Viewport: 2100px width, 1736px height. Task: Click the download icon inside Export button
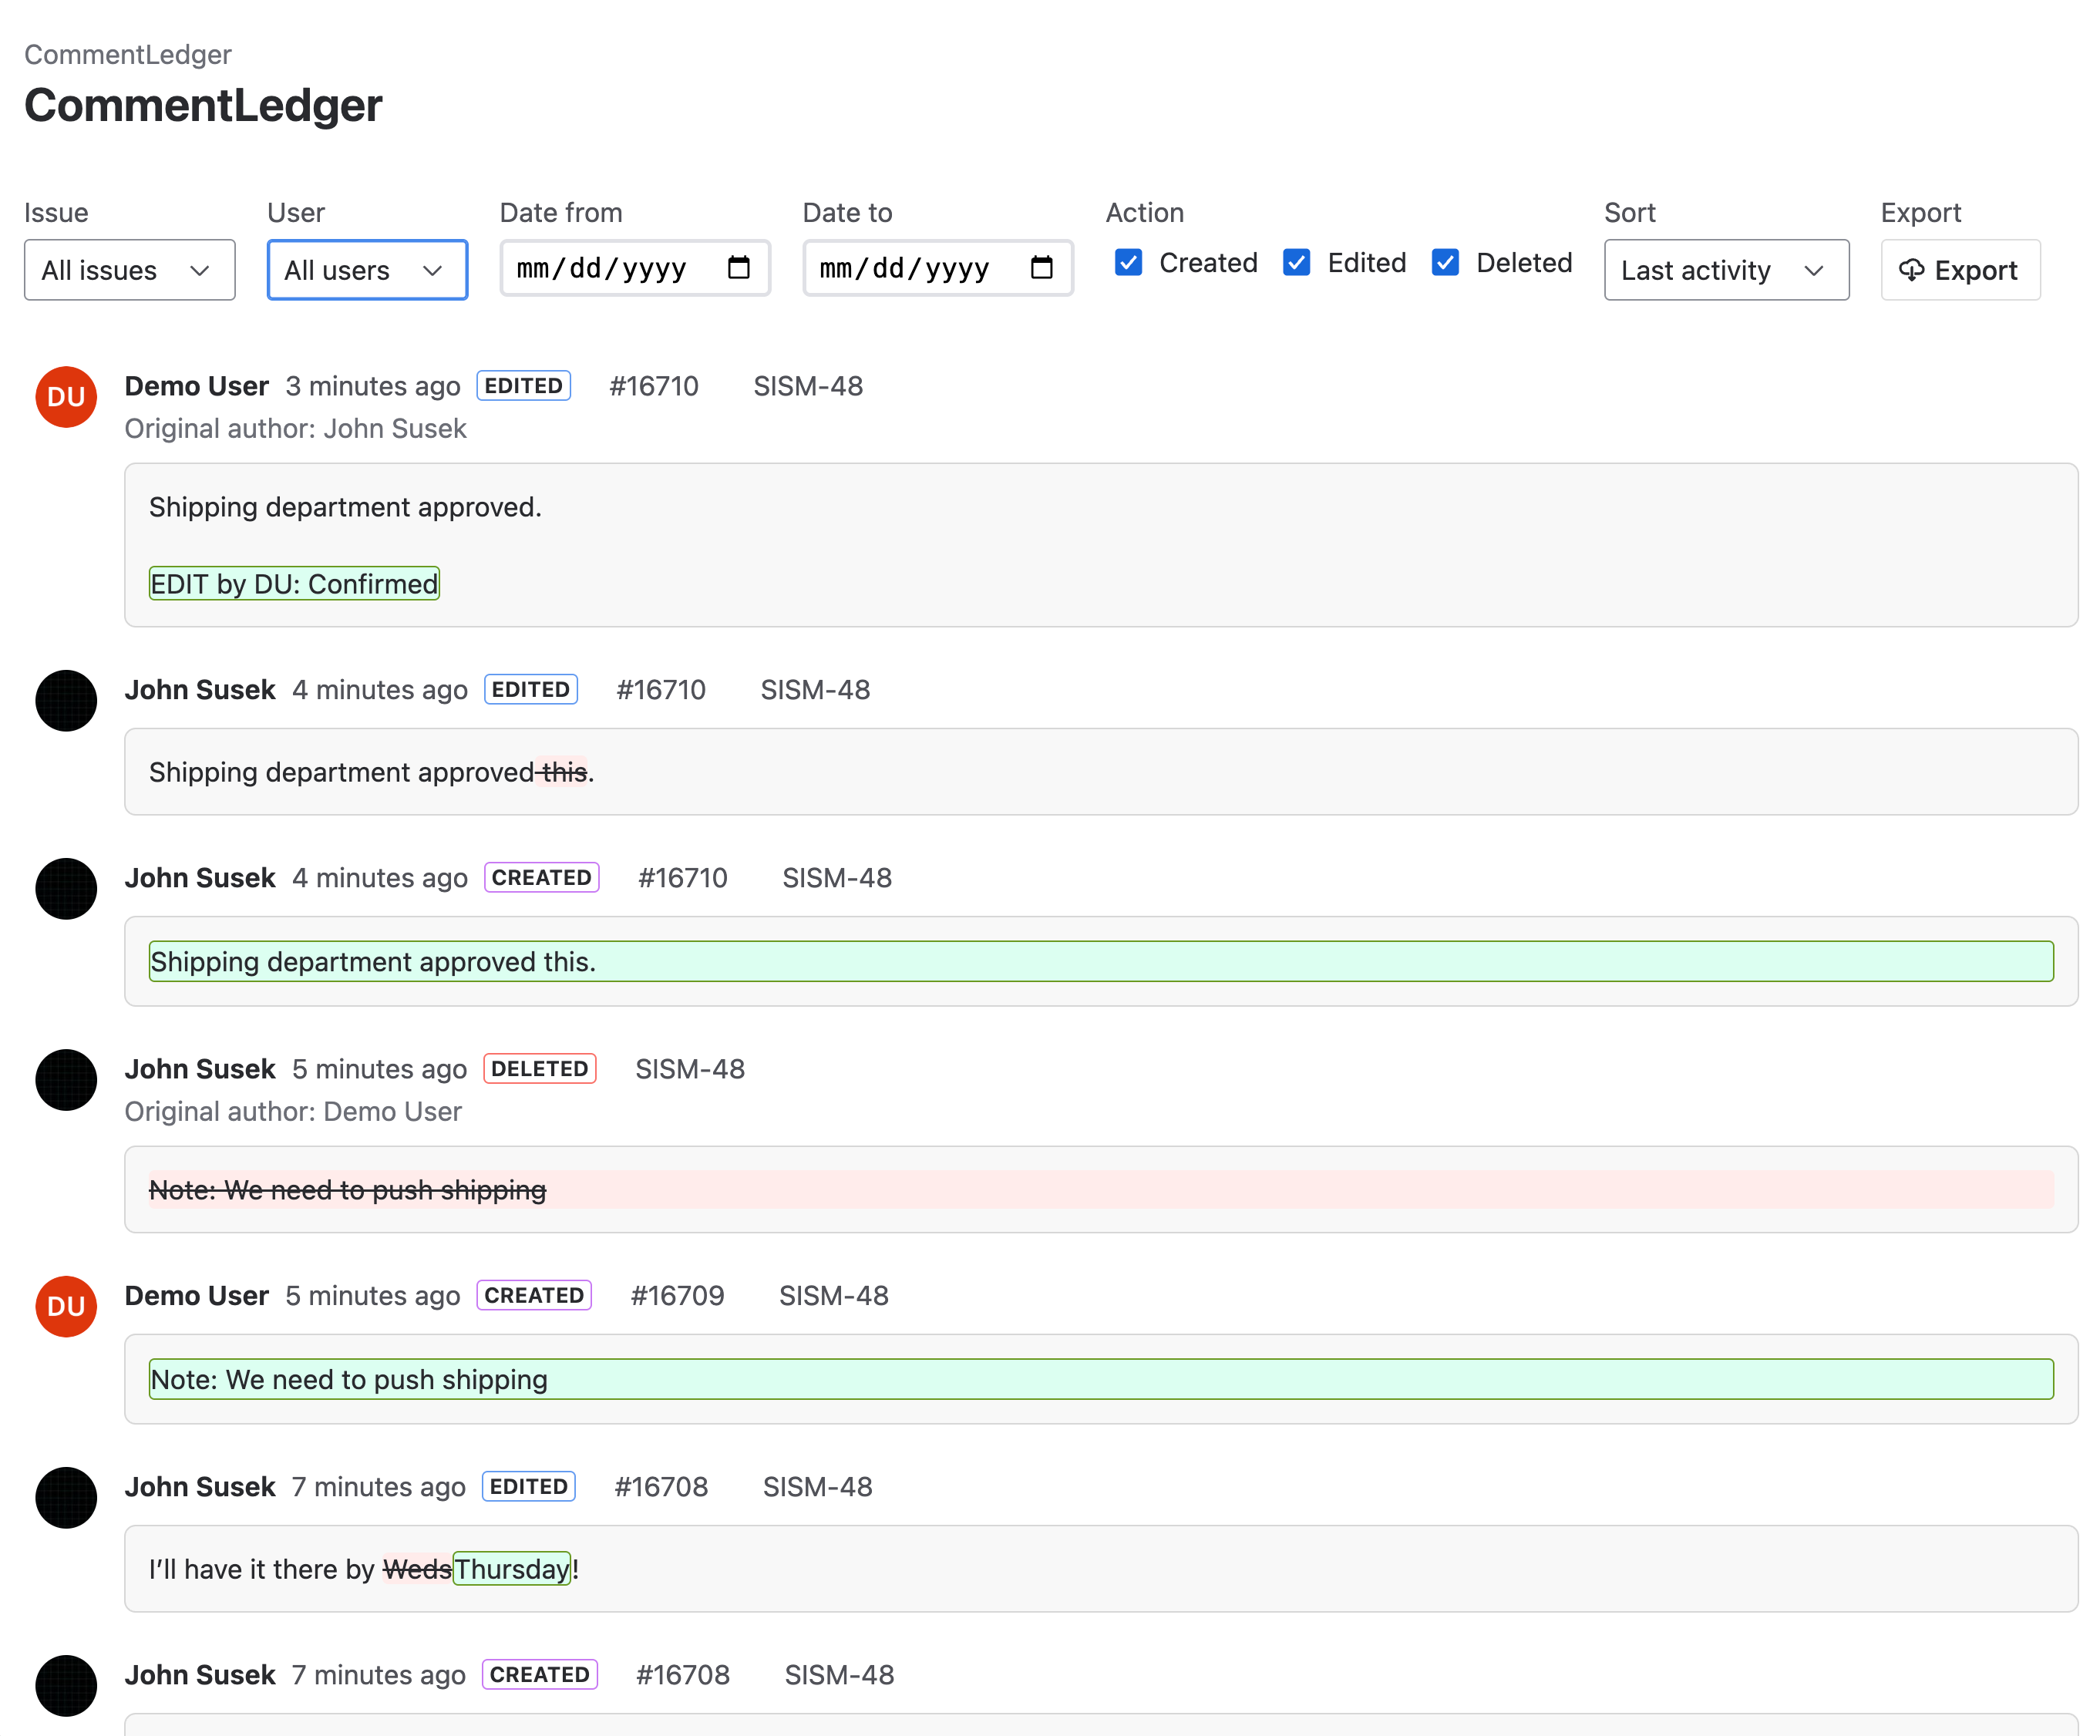1912,270
